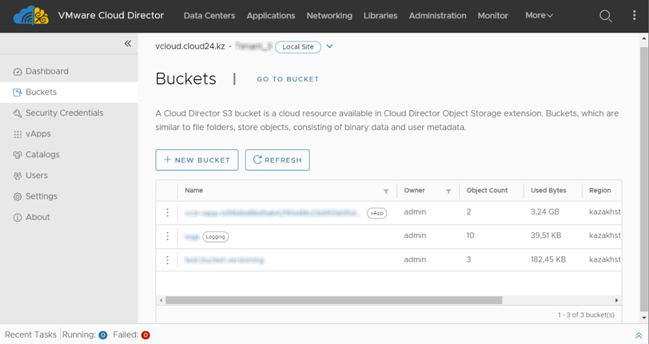The image size is (649, 344).
Task: Click the Name column filter icon
Action: (x=386, y=191)
